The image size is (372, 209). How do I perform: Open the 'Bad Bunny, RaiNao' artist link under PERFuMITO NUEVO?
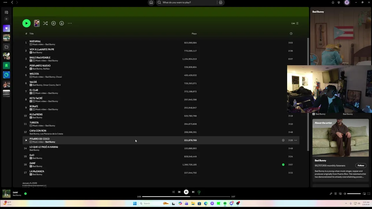(x=41, y=69)
